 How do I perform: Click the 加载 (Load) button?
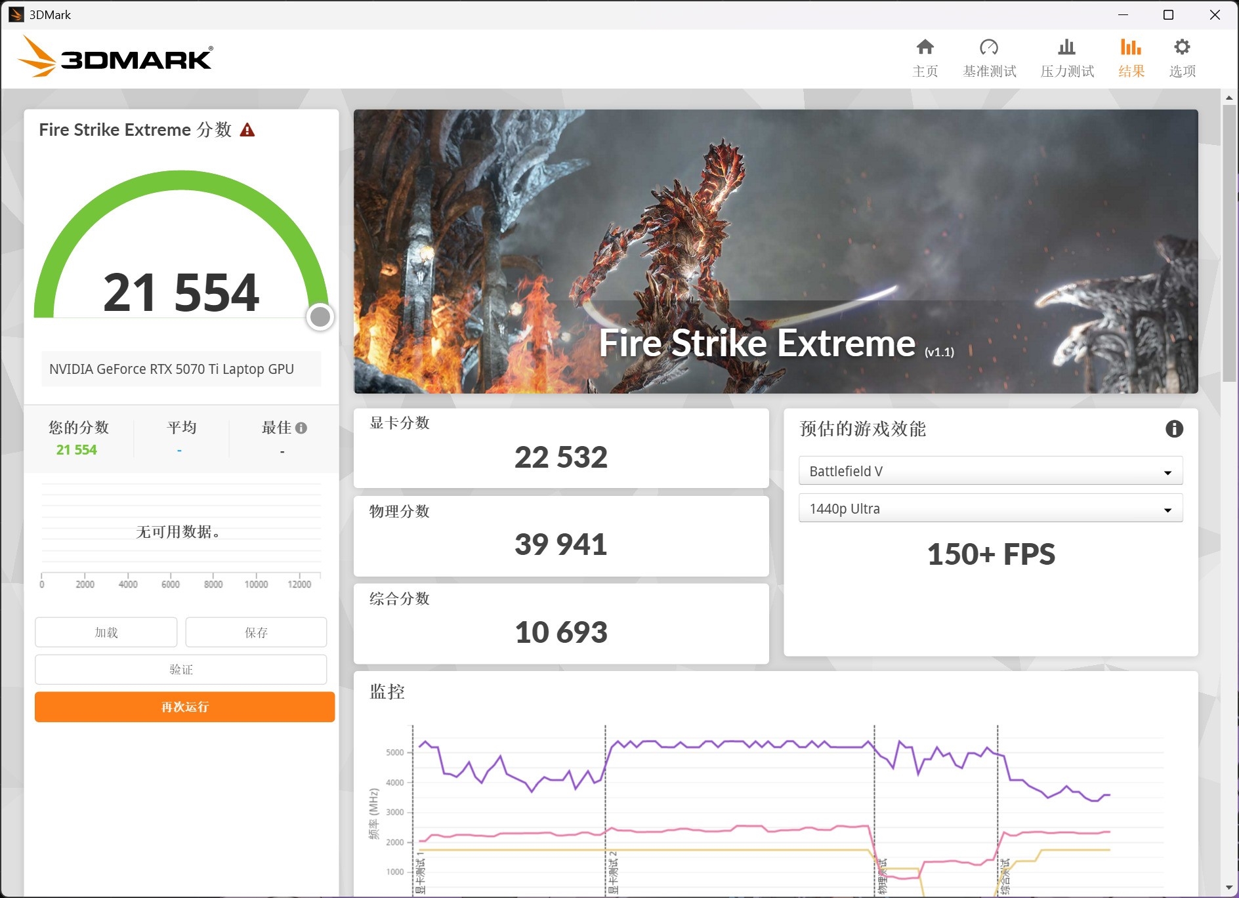106,632
